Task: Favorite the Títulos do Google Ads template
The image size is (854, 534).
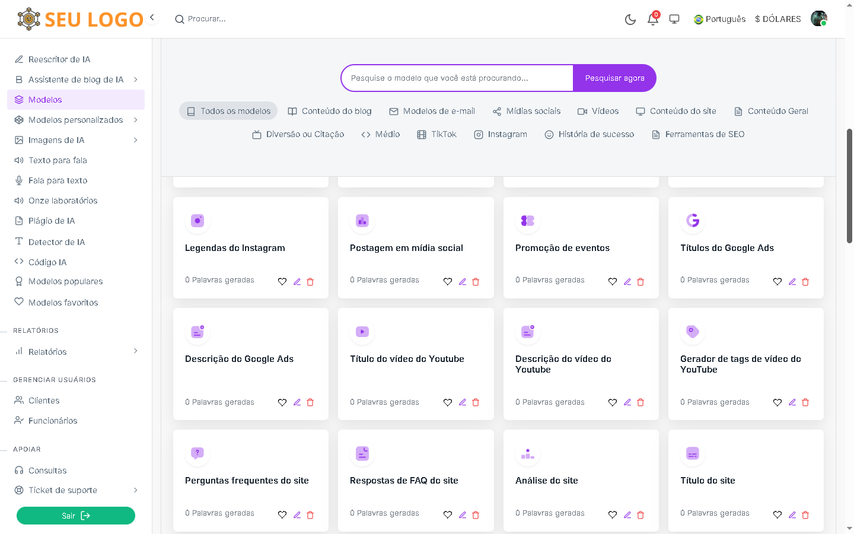Action: (x=777, y=282)
